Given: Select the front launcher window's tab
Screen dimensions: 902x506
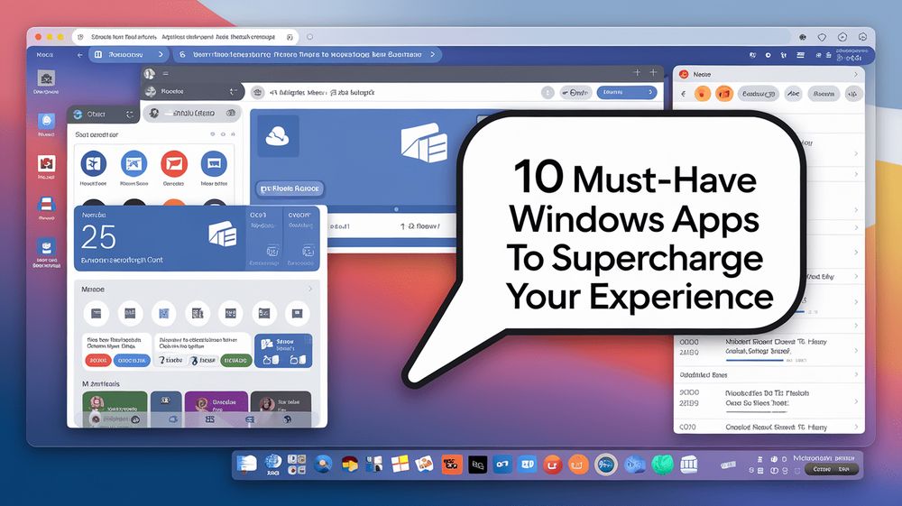Looking at the screenshot, I should (x=103, y=115).
